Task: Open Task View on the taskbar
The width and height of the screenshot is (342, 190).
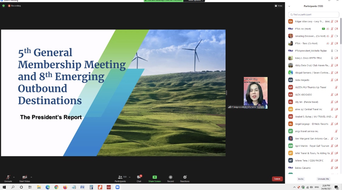Action: coord(30,187)
